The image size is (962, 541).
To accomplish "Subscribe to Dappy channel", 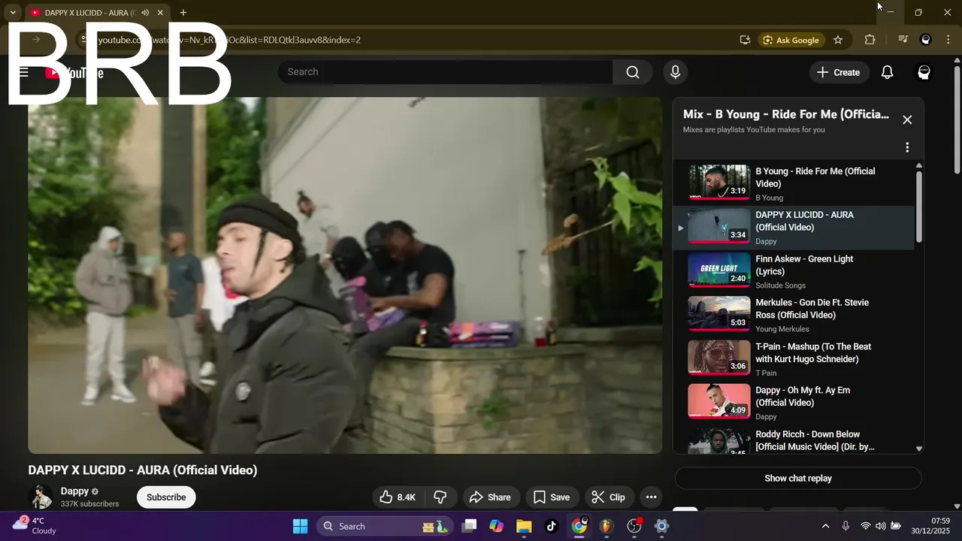I will (x=166, y=497).
